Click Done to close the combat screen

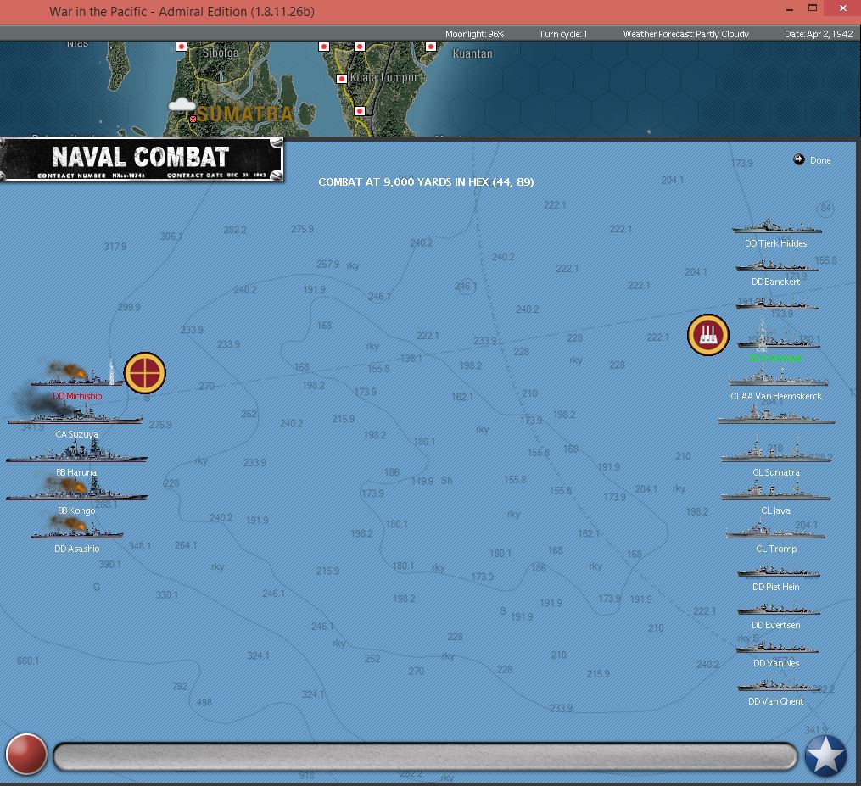(x=820, y=160)
